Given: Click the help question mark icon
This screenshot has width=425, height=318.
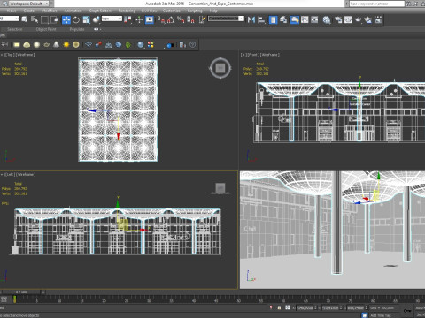Looking at the screenshot, I should (192, 44).
